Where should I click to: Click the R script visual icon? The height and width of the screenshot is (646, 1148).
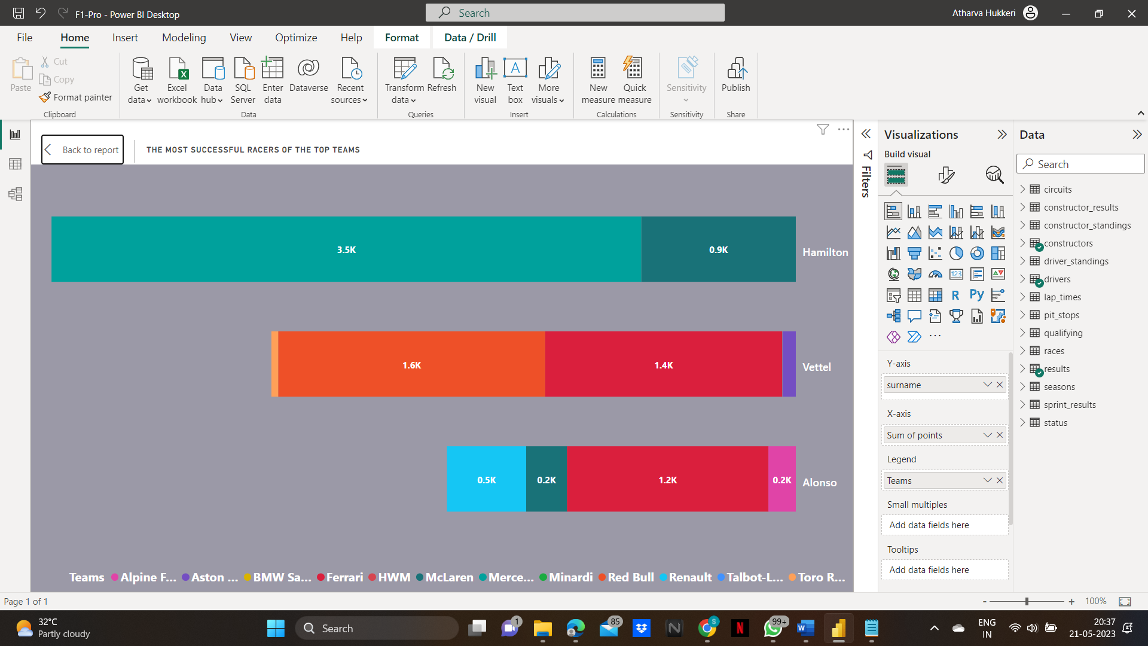coord(955,295)
